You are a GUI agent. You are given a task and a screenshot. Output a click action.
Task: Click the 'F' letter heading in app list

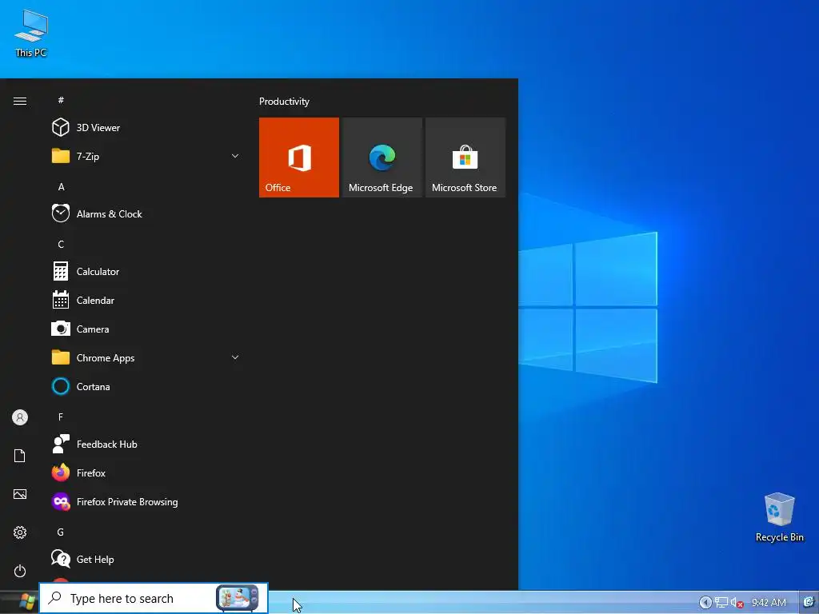[61, 417]
